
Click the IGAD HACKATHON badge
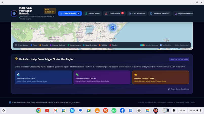(x=50, y=11)
